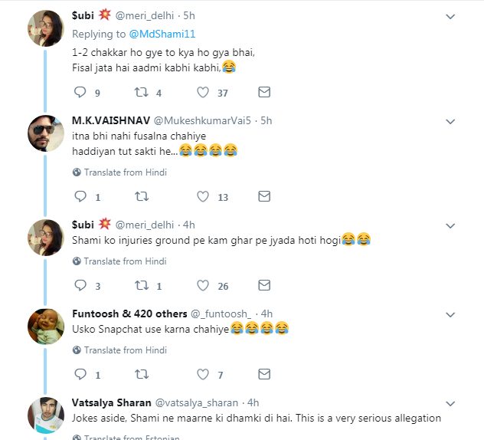This screenshot has height=440, width=484.
Task: Reply to M.K.VAISHNAV's tweet
Action: point(80,197)
